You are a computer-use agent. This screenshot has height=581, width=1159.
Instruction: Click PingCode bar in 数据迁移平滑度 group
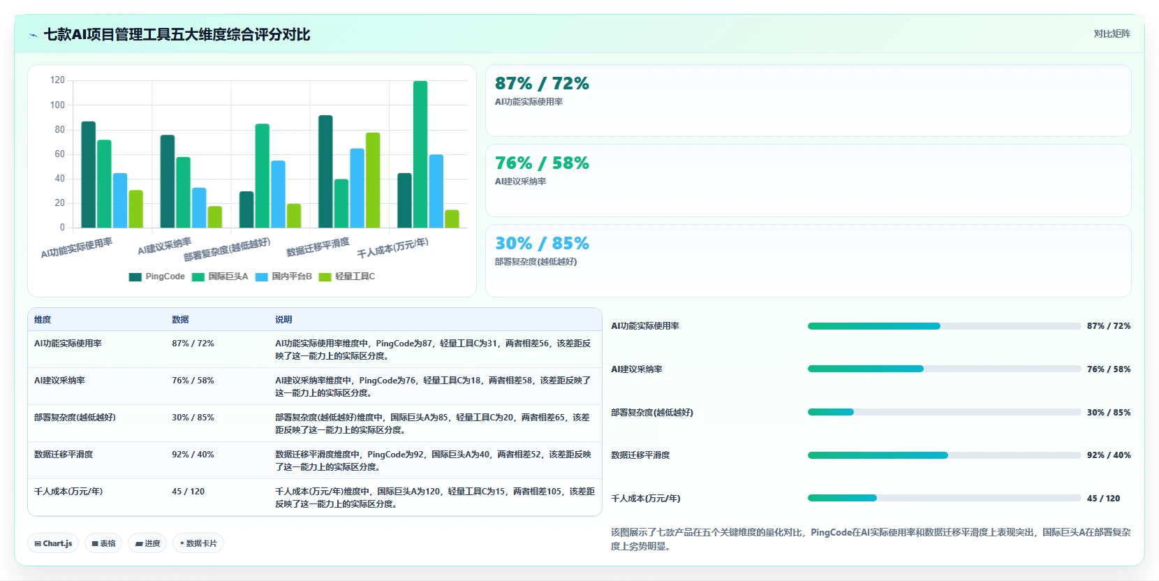(x=325, y=172)
